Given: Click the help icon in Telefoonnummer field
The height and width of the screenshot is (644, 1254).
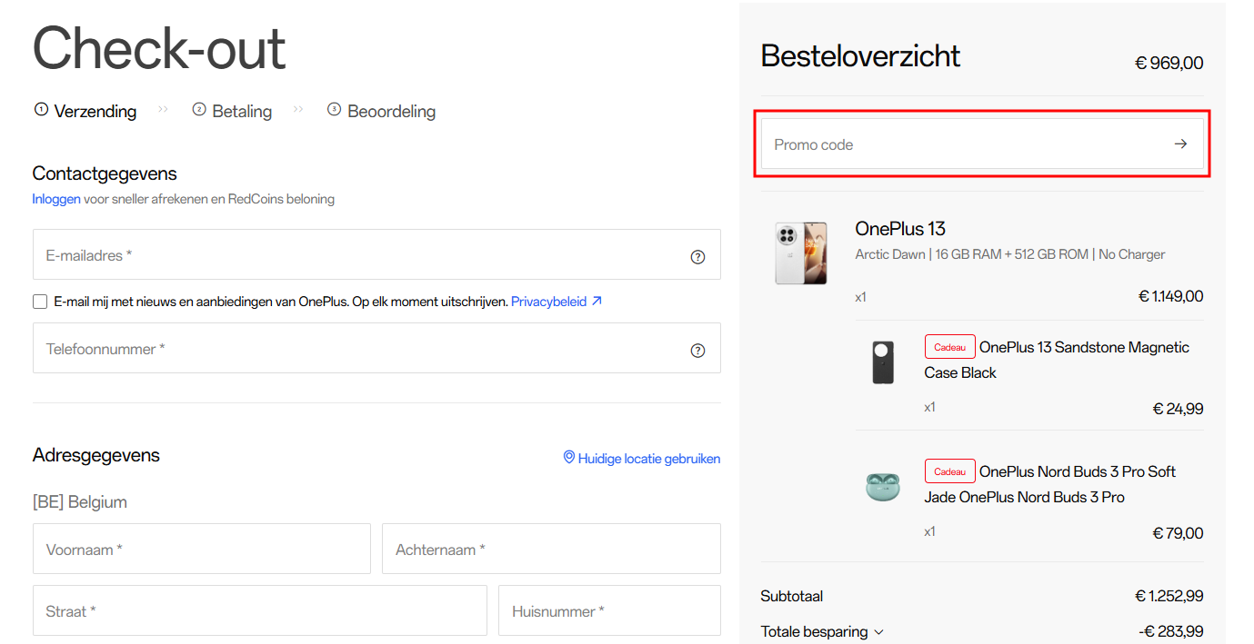Looking at the screenshot, I should (697, 351).
